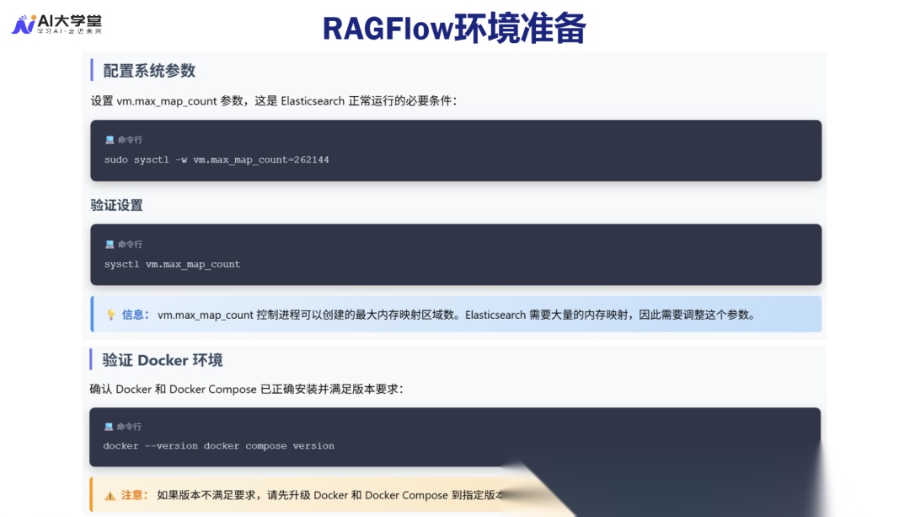The height and width of the screenshot is (517, 910).
Task: Click the command 'sysctl vm.max_map_count'
Action: pyautogui.click(x=172, y=264)
